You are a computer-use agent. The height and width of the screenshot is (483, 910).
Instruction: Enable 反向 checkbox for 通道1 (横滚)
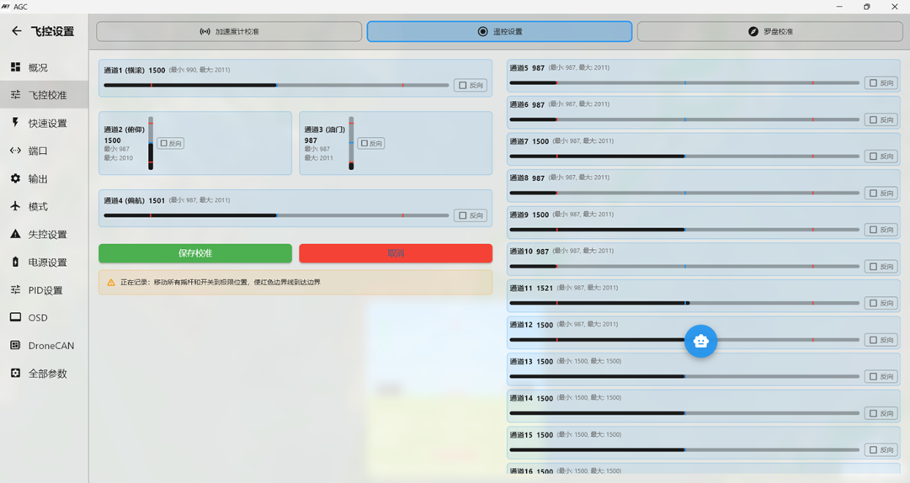[463, 85]
